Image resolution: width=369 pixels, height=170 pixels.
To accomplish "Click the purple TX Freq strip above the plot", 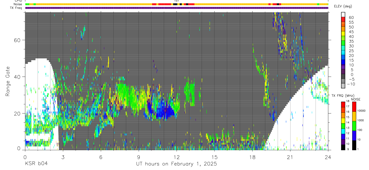I will (177, 8).
